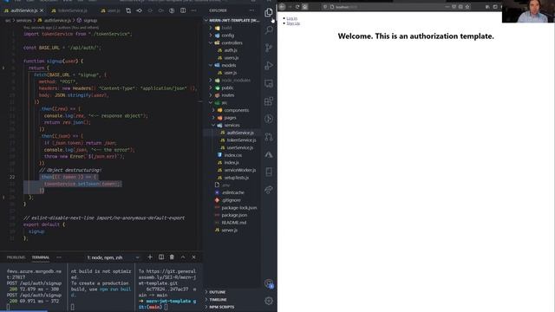Close the authService.js editor tab
This screenshot has height=312, width=555.
[42, 10]
